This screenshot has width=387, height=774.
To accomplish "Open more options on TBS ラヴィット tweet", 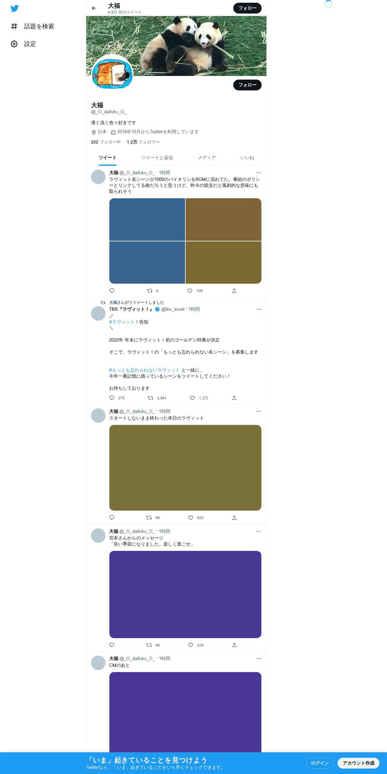I will pos(259,309).
